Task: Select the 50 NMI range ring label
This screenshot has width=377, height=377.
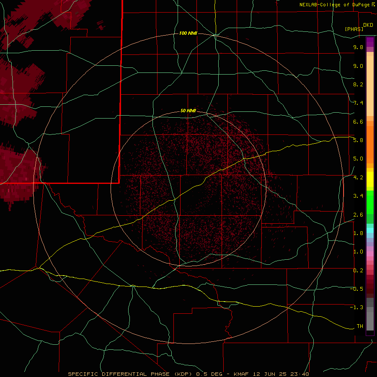Action: [188, 111]
